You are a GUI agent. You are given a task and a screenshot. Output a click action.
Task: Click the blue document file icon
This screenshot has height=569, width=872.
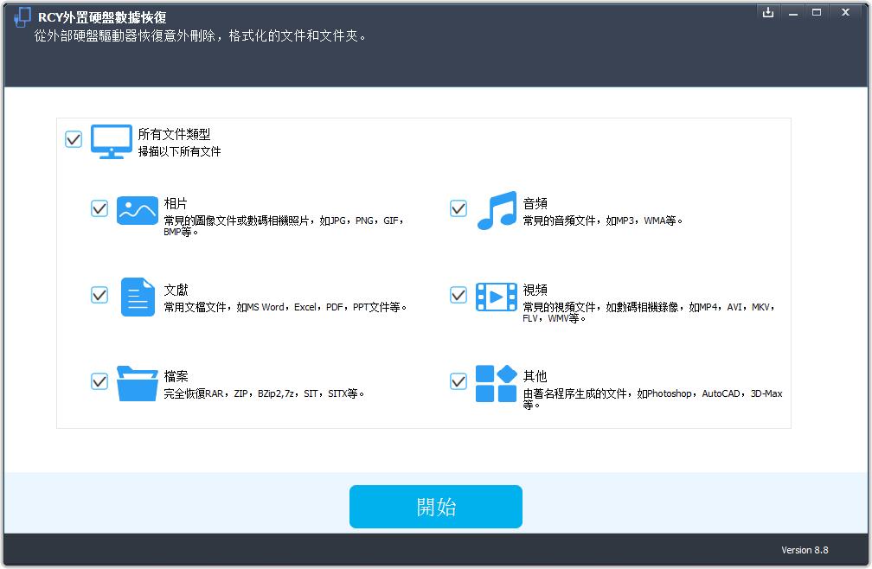[x=137, y=297]
